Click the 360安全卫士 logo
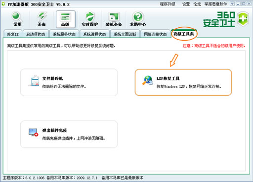The width and height of the screenshot is (253, 182). (x=225, y=19)
